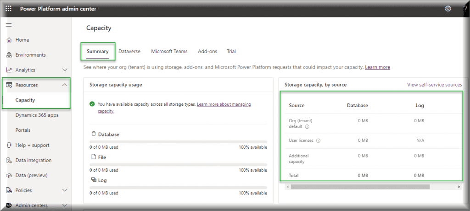Click the horizontal scrollbar under source table
Image resolution: width=470 pixels, height=211 pixels.
pyautogui.click(x=360, y=187)
